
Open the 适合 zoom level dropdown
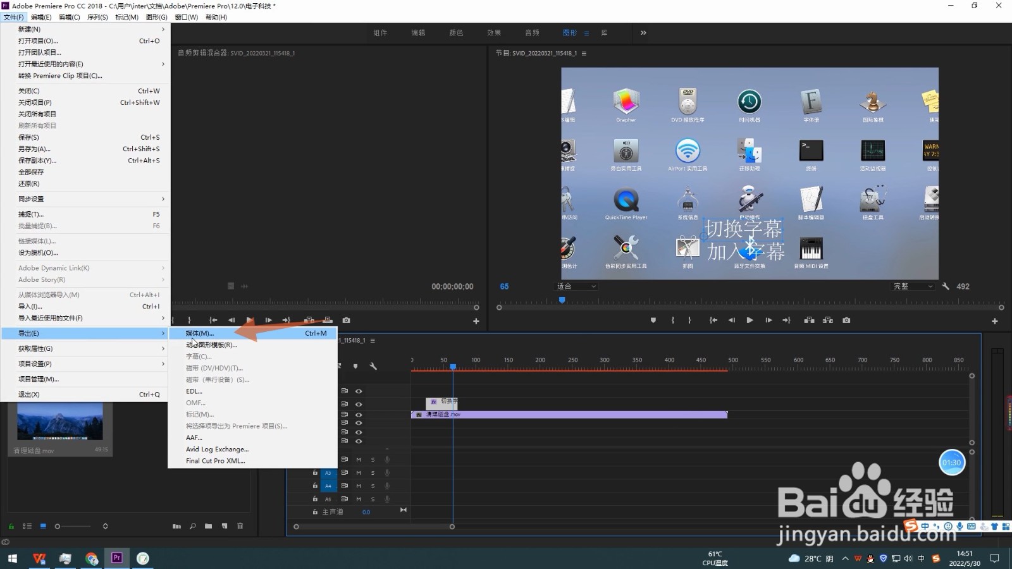pyautogui.click(x=576, y=286)
